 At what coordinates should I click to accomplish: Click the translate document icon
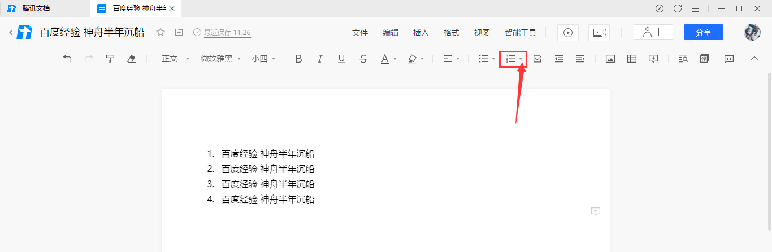(x=704, y=59)
